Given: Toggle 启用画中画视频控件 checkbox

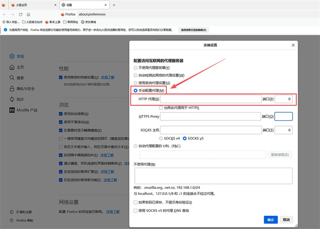Looking at the screenshot, I should pos(61,155).
